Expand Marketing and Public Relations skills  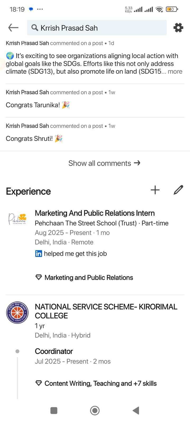[x=89, y=277]
